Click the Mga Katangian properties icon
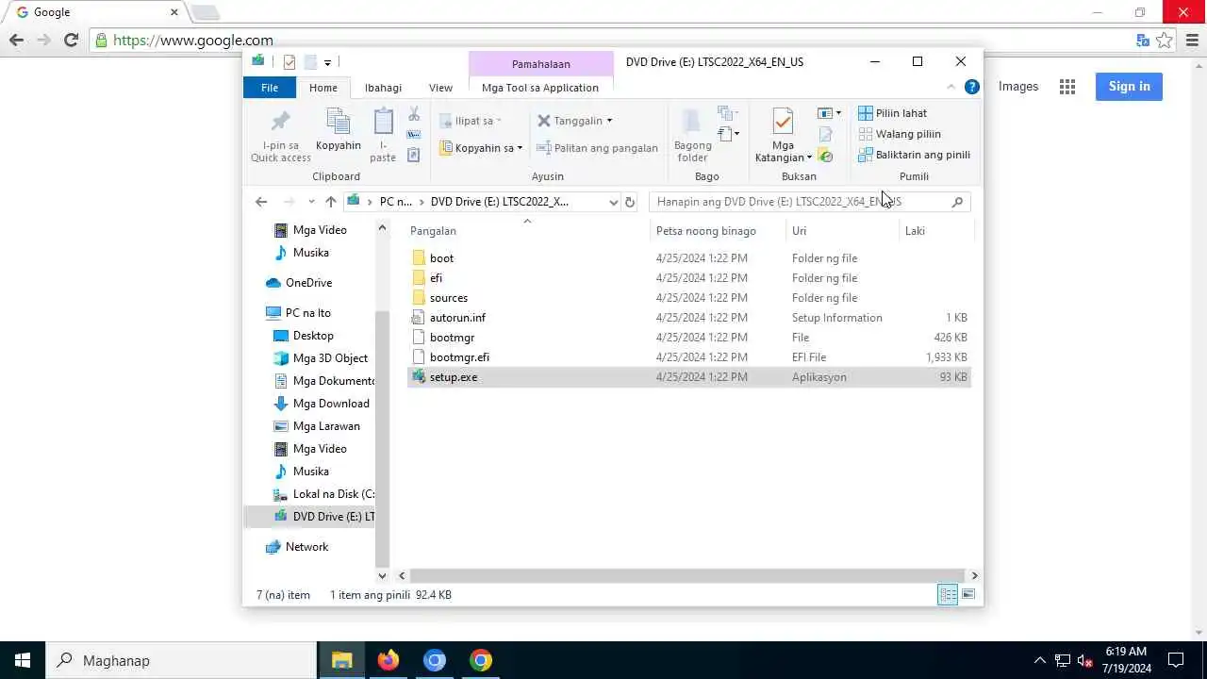This screenshot has height=679, width=1207. (x=783, y=122)
